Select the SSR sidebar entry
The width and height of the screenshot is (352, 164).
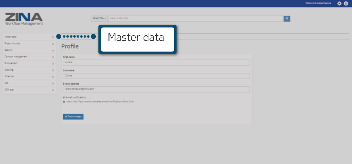coord(7,83)
